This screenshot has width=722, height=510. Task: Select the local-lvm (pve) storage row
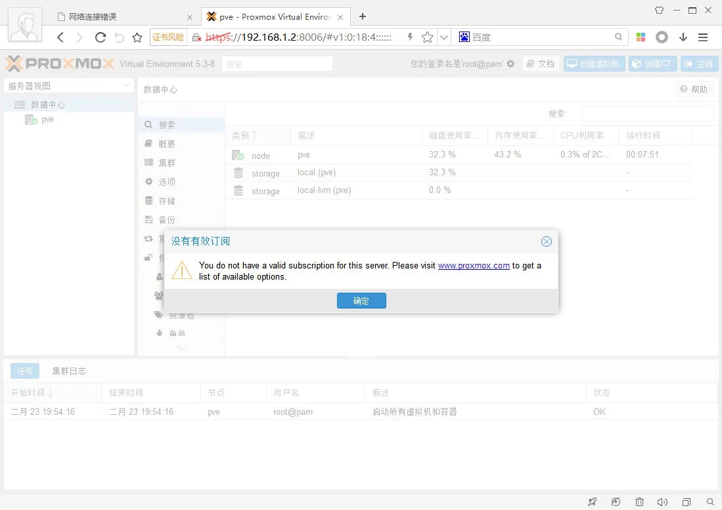458,190
